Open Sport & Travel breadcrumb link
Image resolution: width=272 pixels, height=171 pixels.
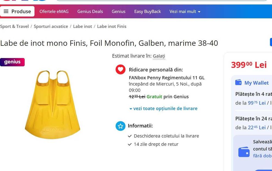click(x=14, y=26)
